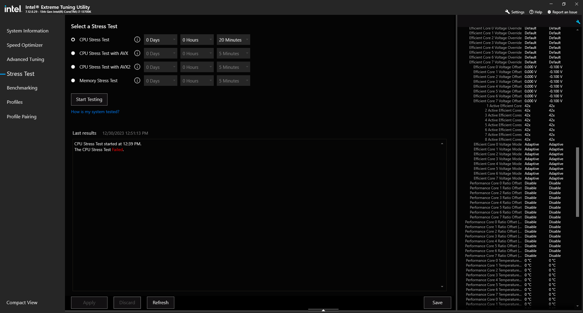Open Hours dropdown for CPU Stress Test

(197, 40)
